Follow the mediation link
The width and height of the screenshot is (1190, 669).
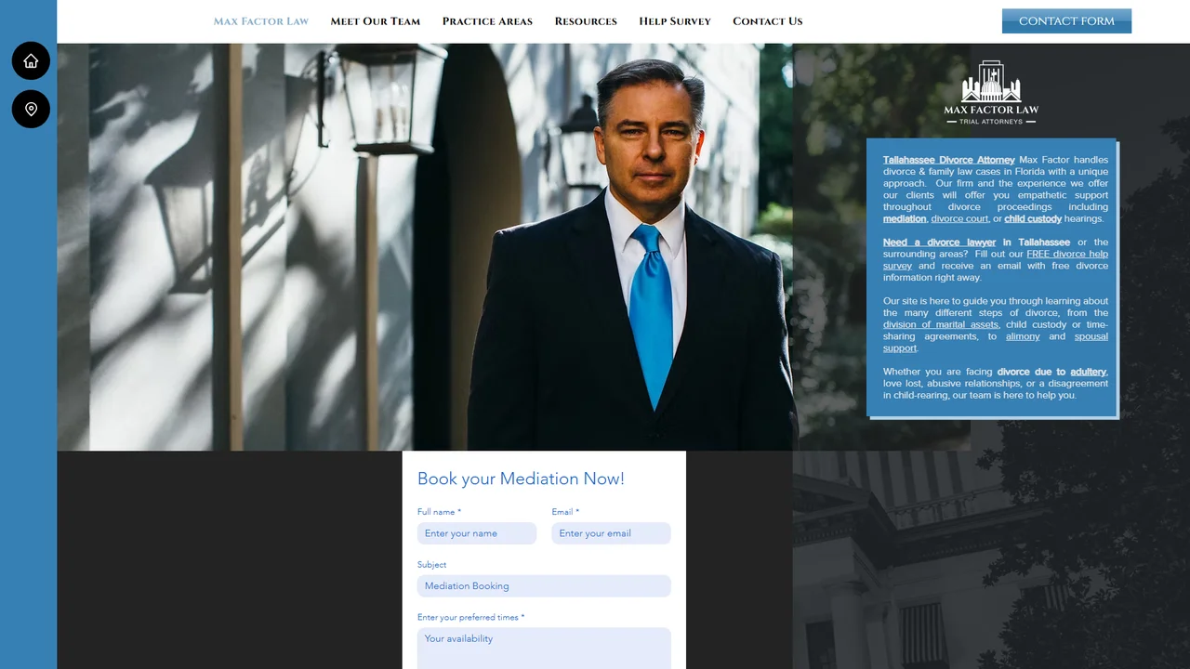[x=905, y=218]
